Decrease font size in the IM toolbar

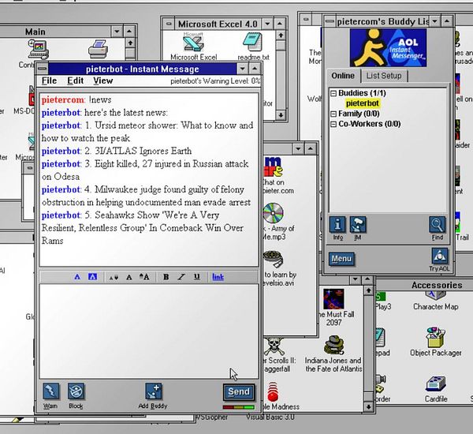click(114, 277)
